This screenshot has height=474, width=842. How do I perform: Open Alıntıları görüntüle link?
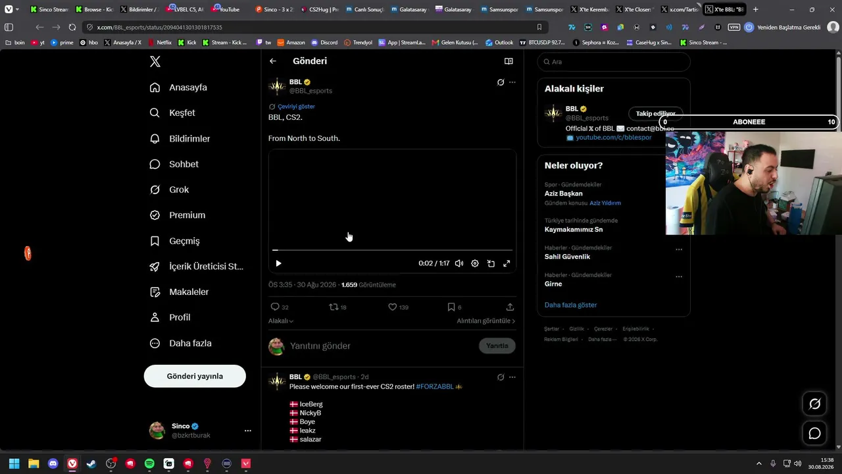point(486,321)
